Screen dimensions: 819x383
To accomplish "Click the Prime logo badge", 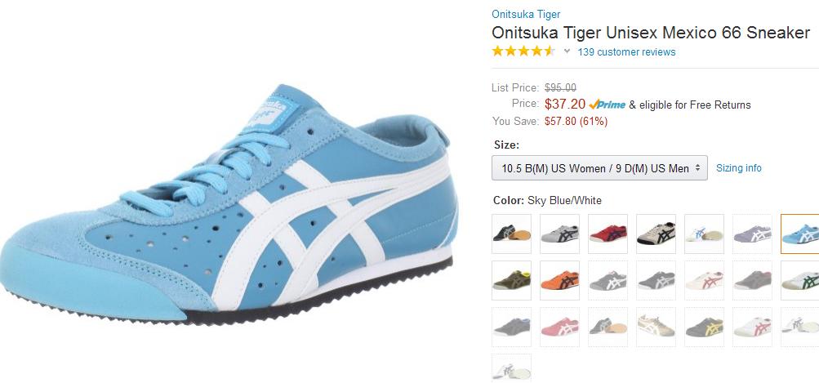I will [607, 105].
